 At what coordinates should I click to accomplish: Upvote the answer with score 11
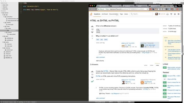point(92,72)
